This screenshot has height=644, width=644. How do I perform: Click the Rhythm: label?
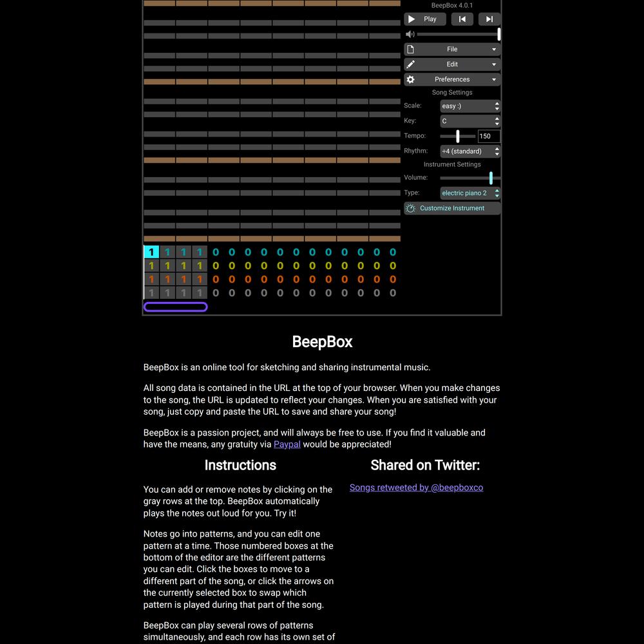[x=415, y=151]
